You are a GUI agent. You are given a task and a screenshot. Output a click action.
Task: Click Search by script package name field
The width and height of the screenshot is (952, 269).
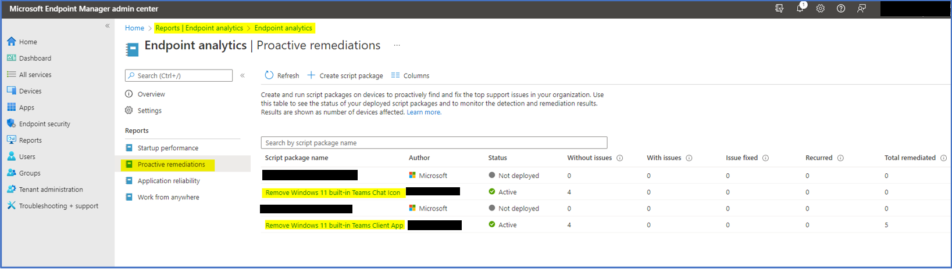click(x=434, y=143)
